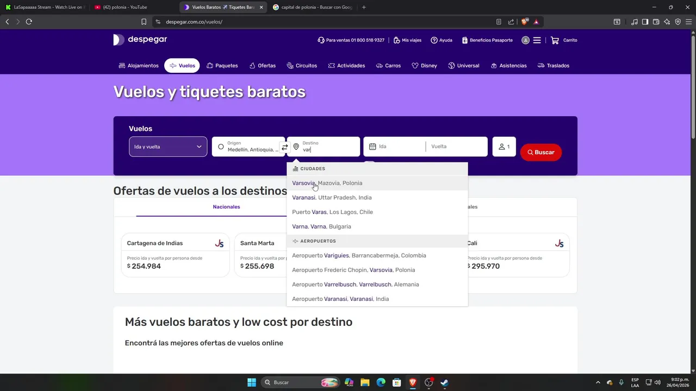This screenshot has height=391, width=696.
Task: Open the Ofertas section
Action: [x=263, y=66]
